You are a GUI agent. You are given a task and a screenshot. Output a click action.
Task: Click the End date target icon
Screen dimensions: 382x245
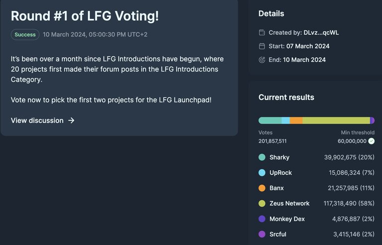click(x=262, y=60)
